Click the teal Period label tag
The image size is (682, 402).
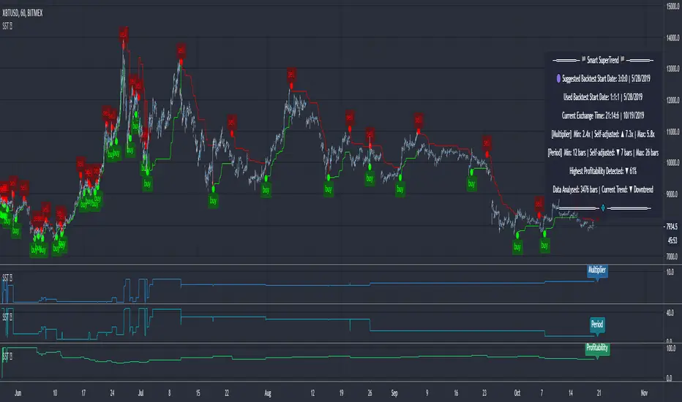[x=597, y=325]
